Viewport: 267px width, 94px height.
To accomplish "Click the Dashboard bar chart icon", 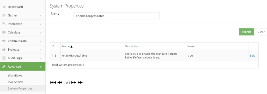I will (x=4, y=7).
